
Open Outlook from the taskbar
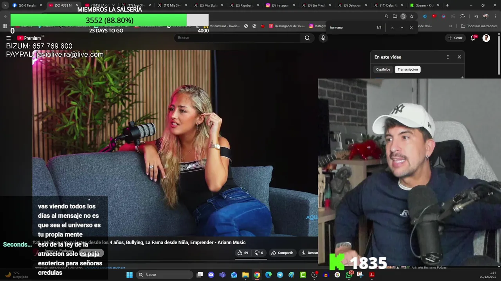click(x=234, y=275)
